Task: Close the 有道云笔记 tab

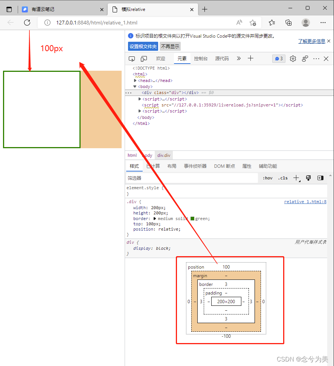Action: point(102,9)
